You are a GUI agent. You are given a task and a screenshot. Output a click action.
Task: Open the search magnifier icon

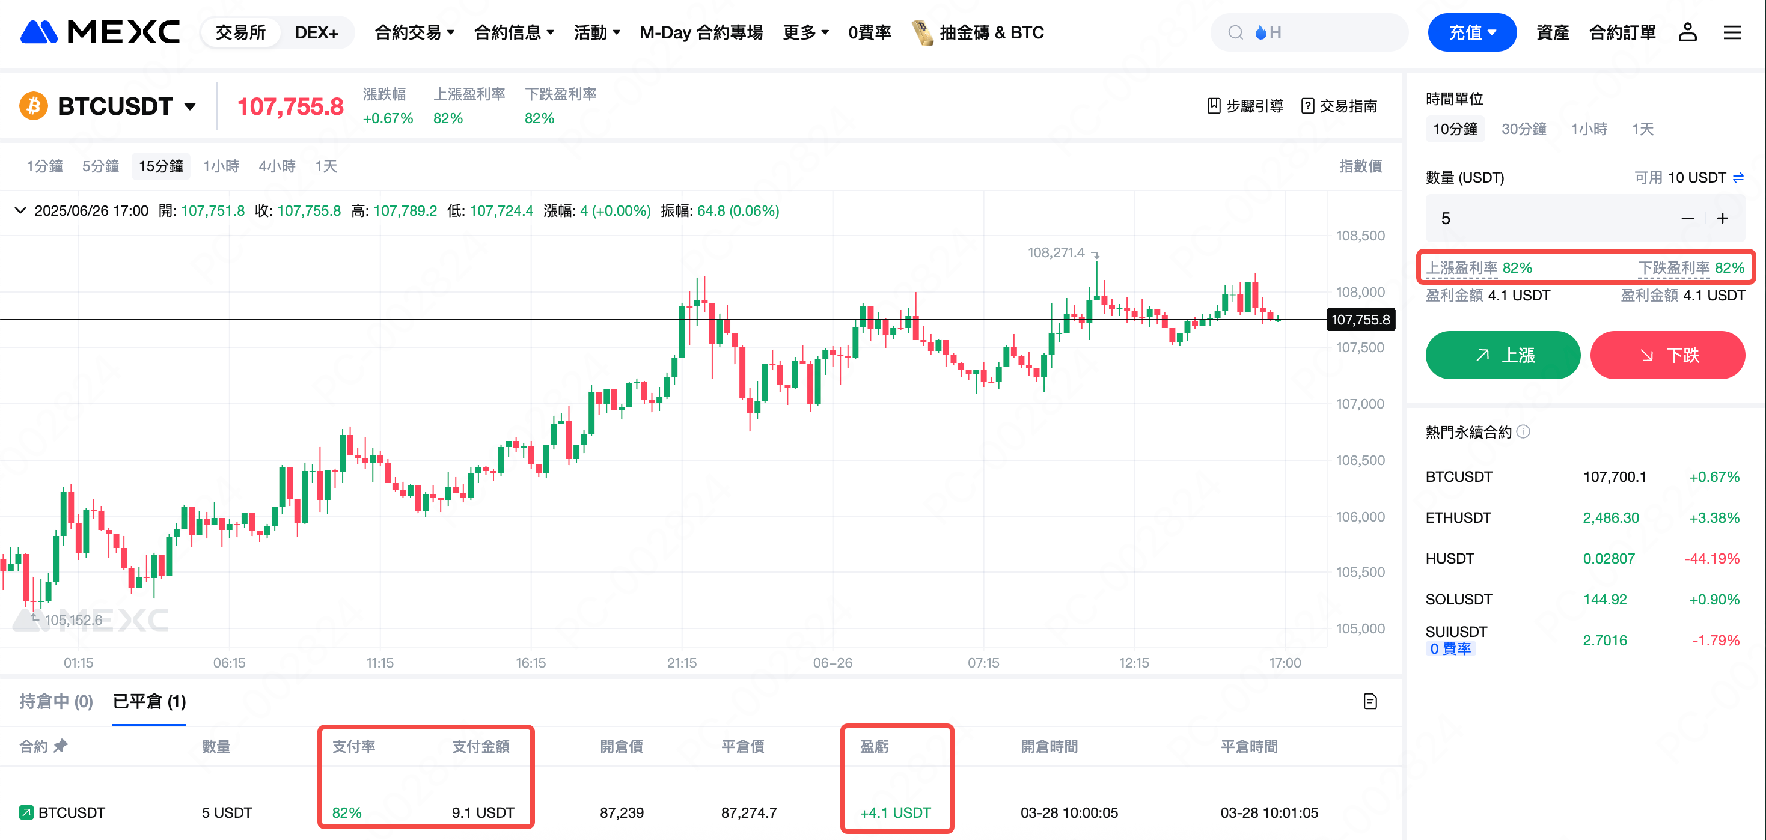tap(1235, 32)
